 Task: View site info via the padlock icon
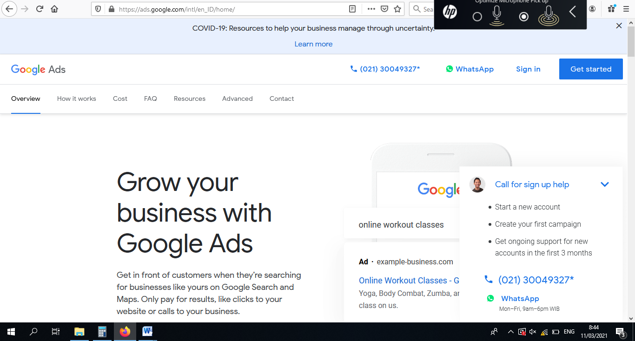click(x=111, y=9)
